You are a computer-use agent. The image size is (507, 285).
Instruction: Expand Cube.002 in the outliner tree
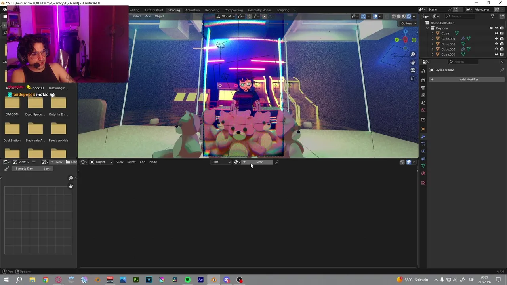point(433,44)
